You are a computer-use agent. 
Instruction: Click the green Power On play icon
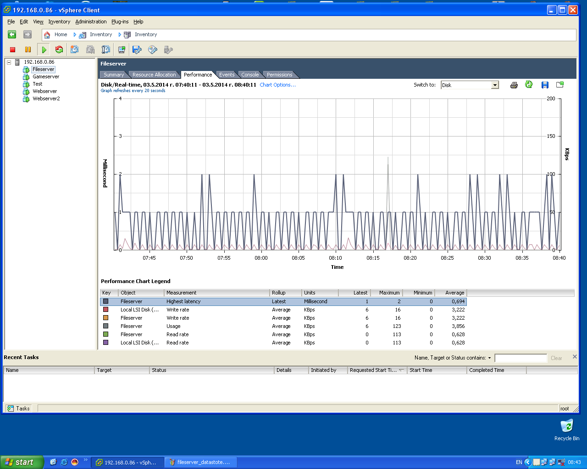click(x=44, y=49)
